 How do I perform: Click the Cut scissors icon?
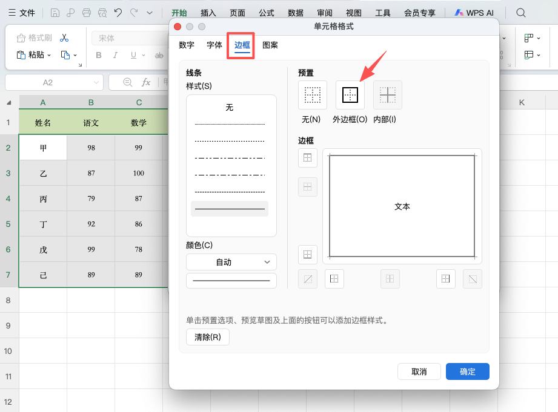[64, 38]
